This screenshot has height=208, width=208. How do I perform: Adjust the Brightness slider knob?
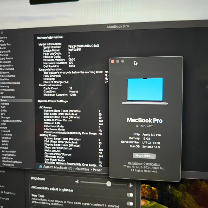pos(109,184)
